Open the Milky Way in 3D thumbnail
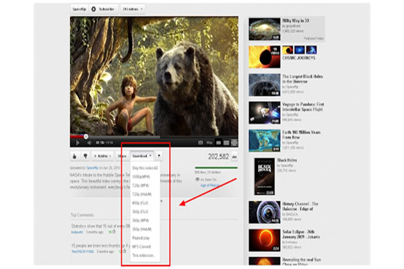Image resolution: width=404 pixels, height=269 pixels. point(264,29)
